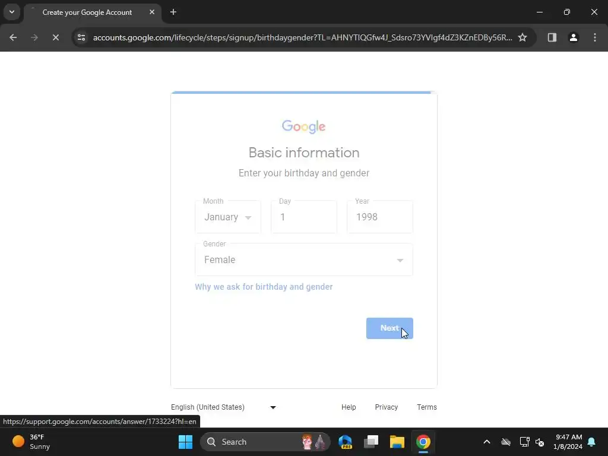The image size is (608, 456).
Task: Open a new tab with the plus button
Action: [x=173, y=12]
